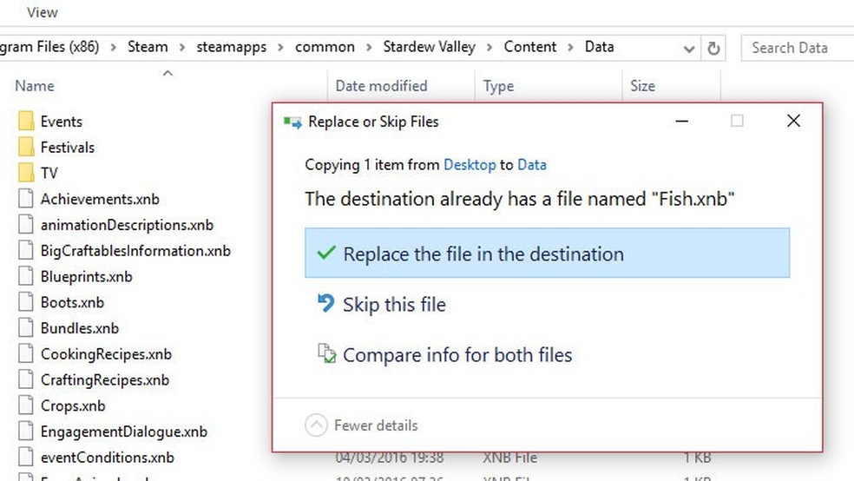Viewport: 854px width, 481px height.
Task: Click the green checkmark replace icon
Action: 326,254
